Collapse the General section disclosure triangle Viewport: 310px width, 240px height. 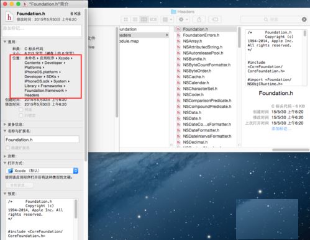[5, 42]
